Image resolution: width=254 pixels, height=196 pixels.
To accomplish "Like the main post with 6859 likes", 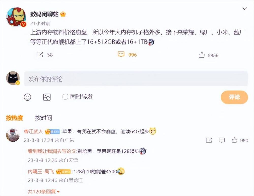I will click(x=201, y=55).
